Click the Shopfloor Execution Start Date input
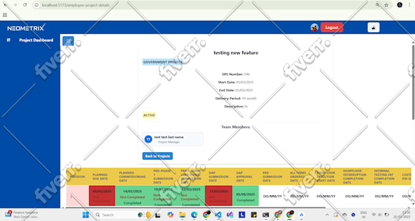 point(326,196)
